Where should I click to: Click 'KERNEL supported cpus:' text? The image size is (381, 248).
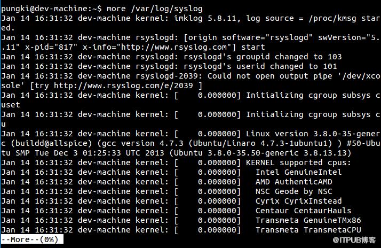tap(299, 162)
